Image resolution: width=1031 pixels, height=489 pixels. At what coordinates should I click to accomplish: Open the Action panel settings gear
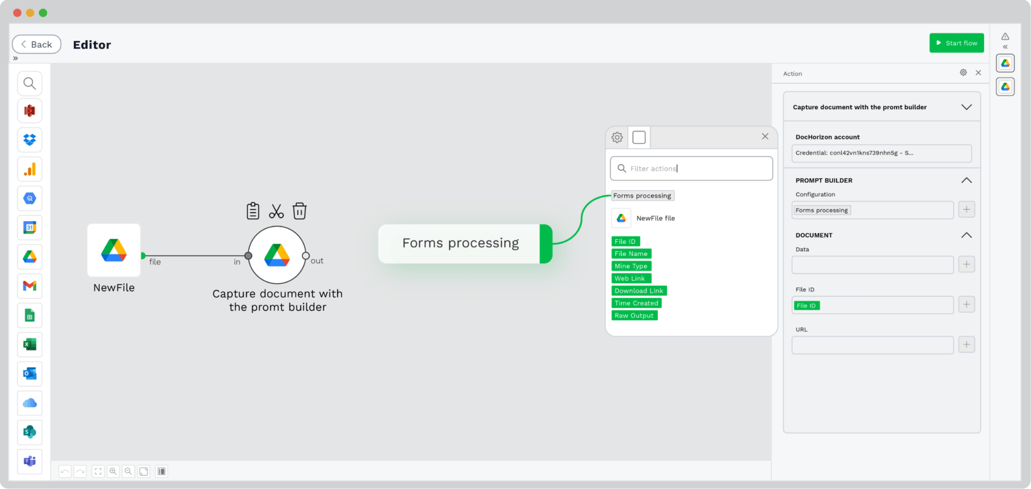pyautogui.click(x=963, y=72)
